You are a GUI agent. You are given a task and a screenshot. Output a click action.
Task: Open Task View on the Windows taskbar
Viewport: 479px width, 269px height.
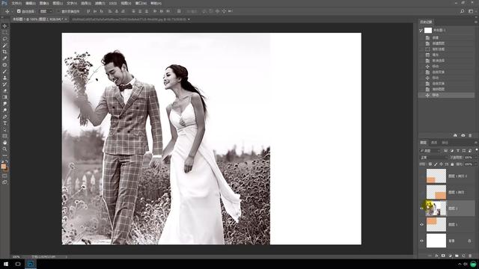[18, 264]
